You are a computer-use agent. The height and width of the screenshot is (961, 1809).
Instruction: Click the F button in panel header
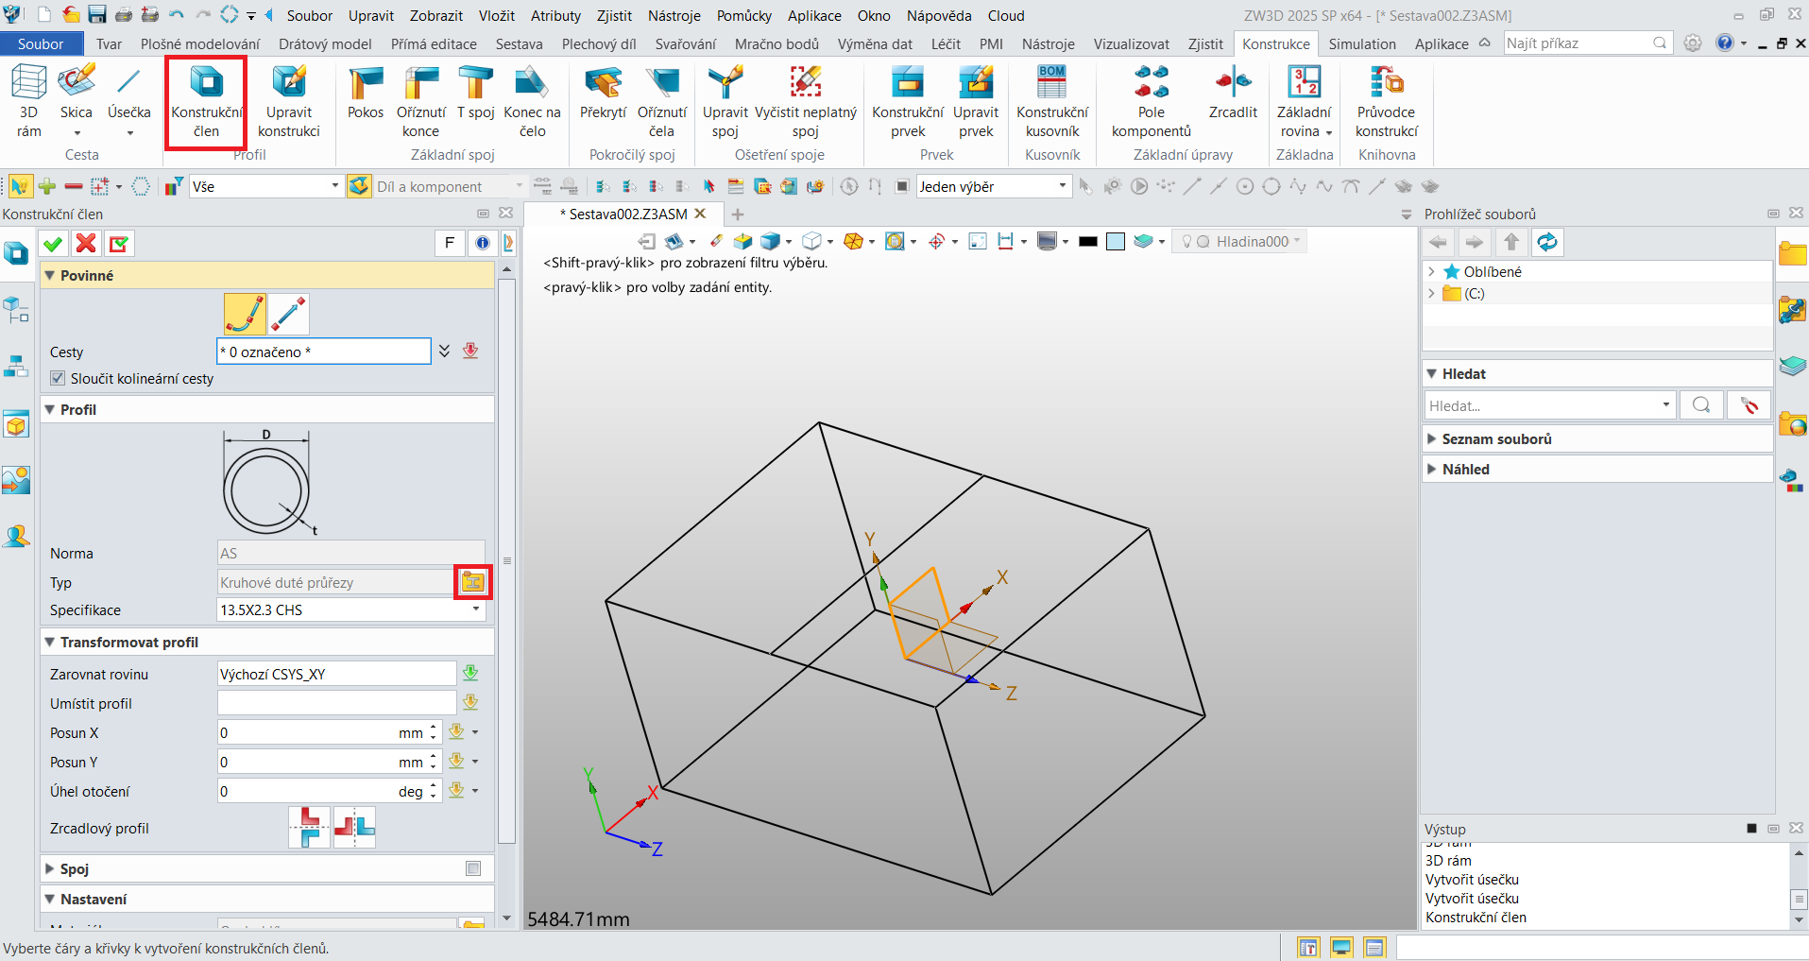point(450,243)
